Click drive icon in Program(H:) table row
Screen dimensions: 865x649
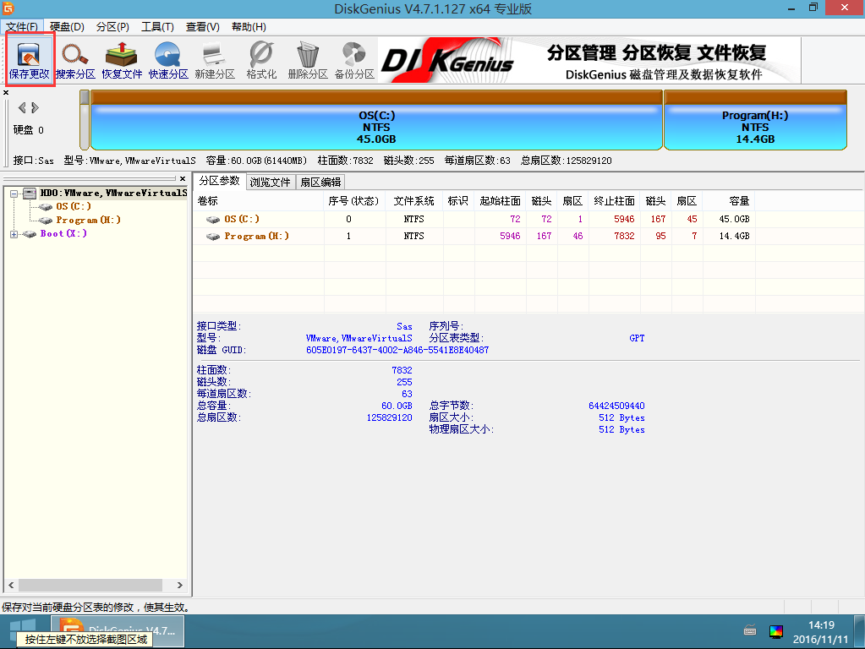(213, 237)
